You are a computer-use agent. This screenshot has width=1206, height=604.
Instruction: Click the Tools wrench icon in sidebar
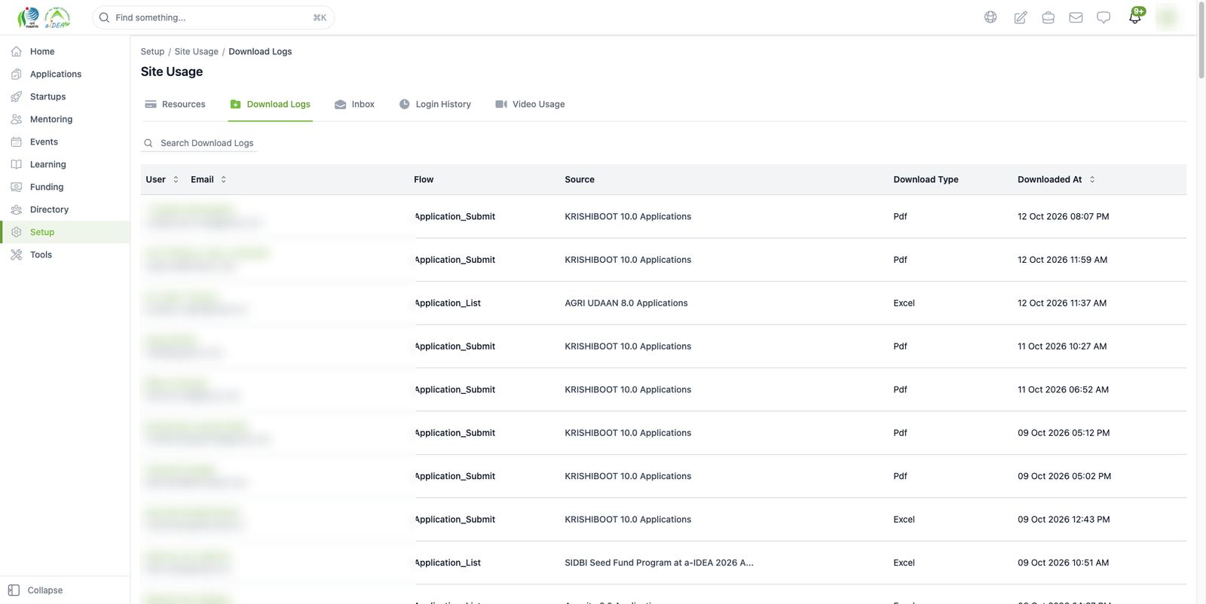pos(17,255)
